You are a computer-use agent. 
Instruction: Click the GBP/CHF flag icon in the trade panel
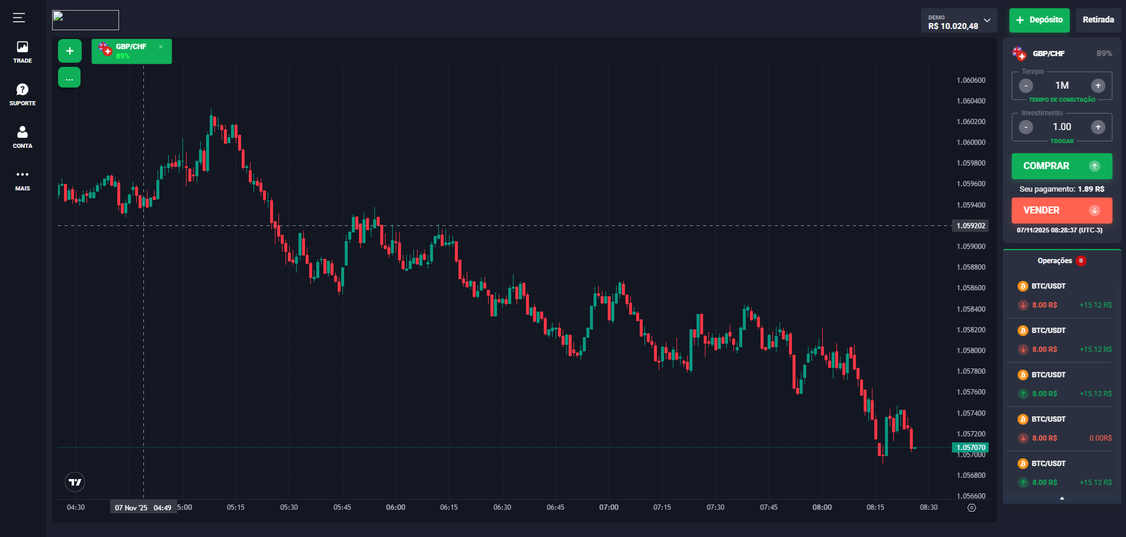click(1019, 53)
